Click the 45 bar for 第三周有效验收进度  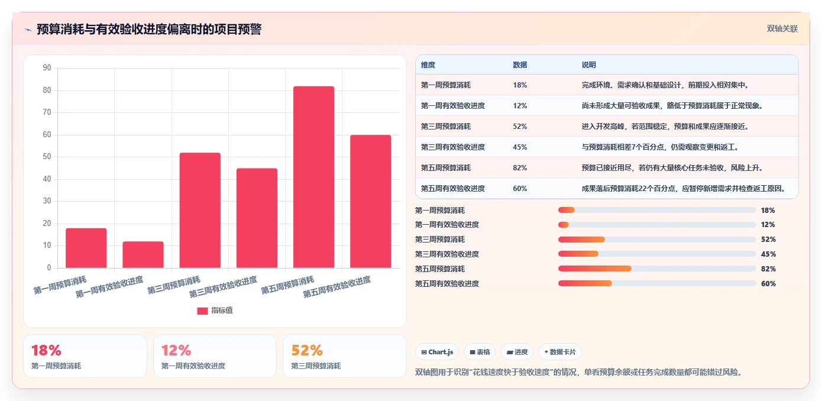pos(257,218)
